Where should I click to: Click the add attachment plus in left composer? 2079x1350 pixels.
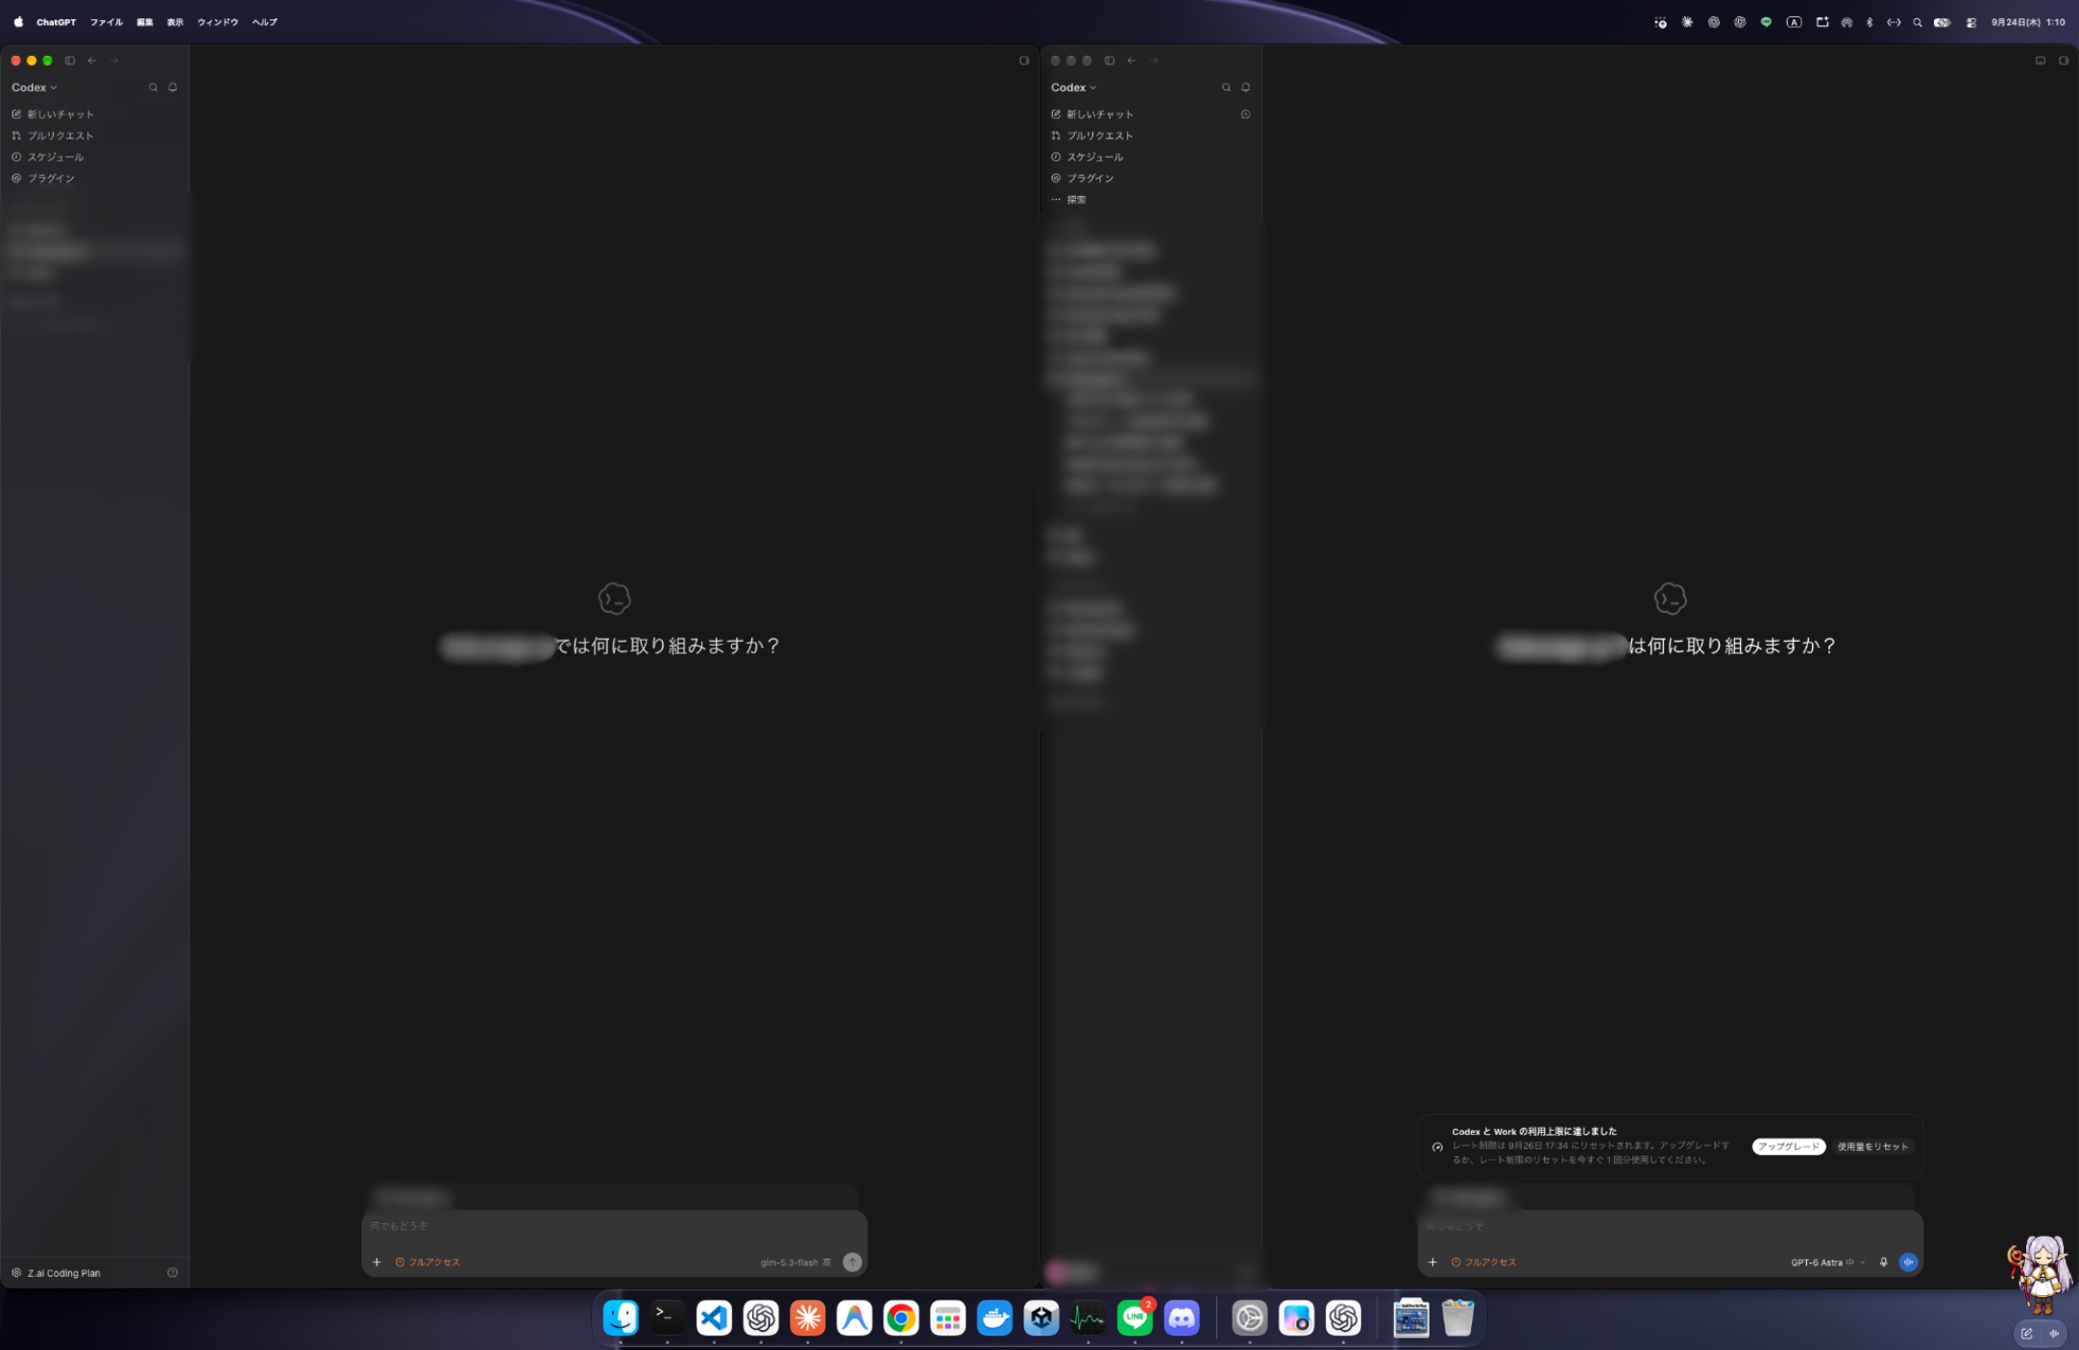point(377,1263)
